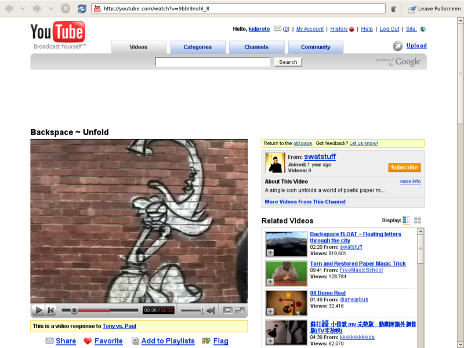Screen dimensions: 464x348
Task: Add Torn and Restored Paper to the queue with the plus icon
Action: coord(270,282)
